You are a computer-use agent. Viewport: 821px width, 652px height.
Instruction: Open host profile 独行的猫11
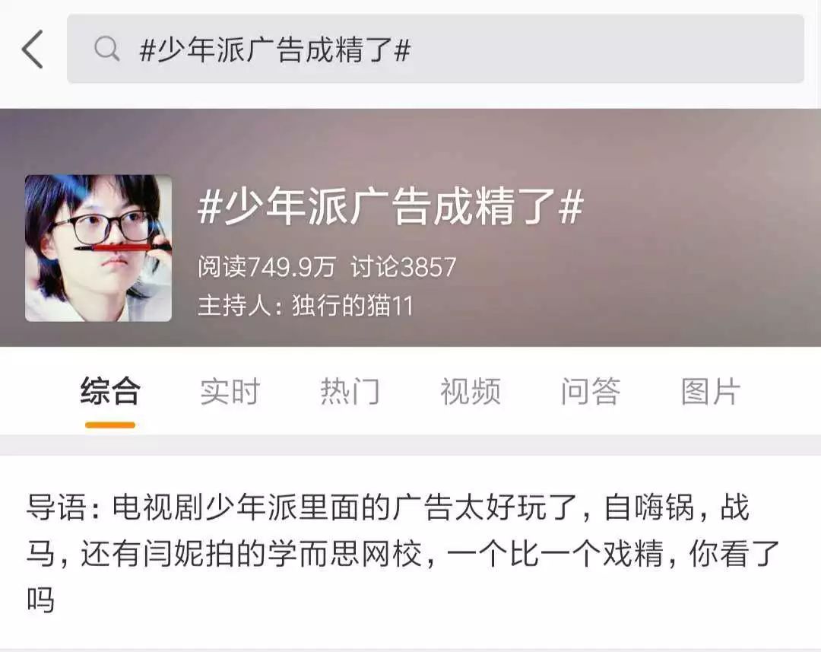353,306
